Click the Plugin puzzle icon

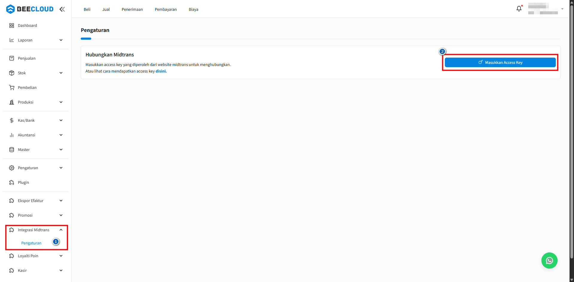tap(12, 182)
